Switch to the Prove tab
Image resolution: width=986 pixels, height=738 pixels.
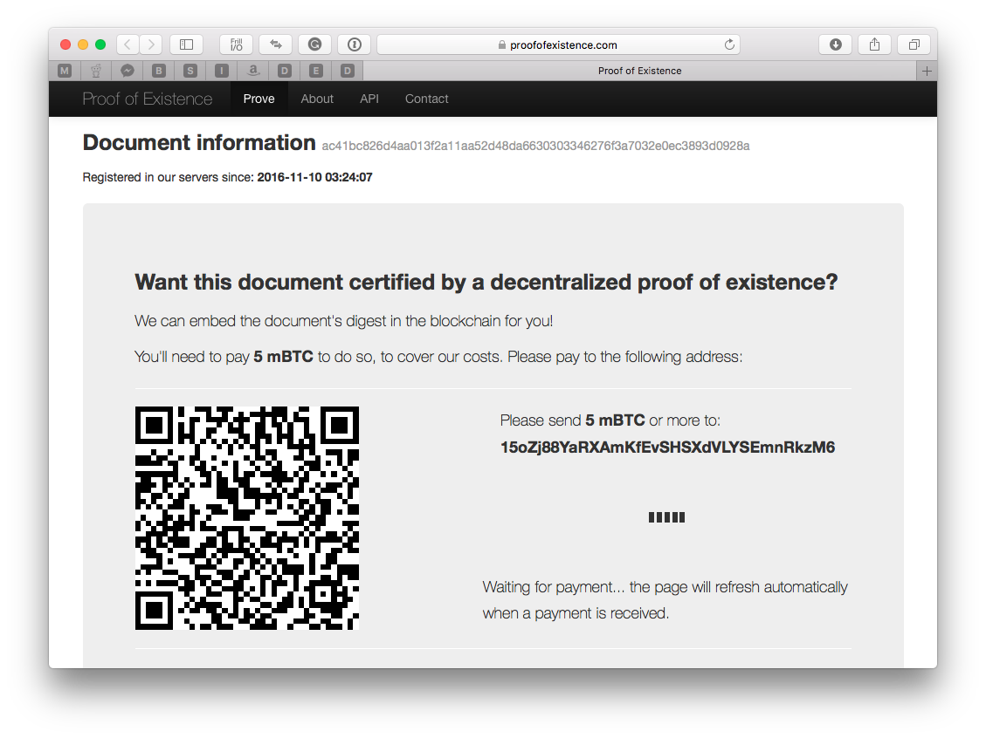(259, 99)
